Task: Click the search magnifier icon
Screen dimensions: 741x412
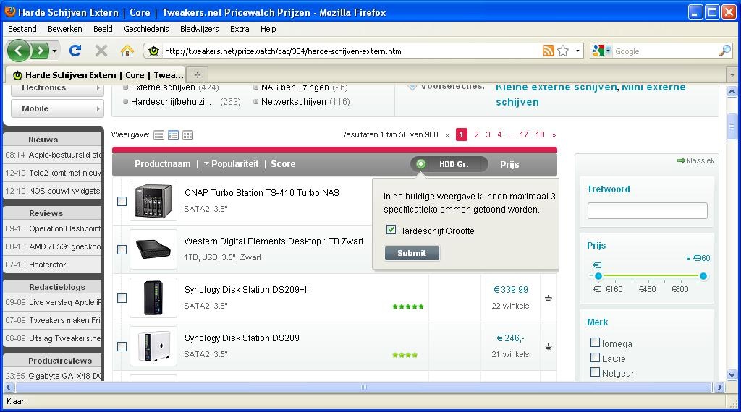Action: pos(725,51)
